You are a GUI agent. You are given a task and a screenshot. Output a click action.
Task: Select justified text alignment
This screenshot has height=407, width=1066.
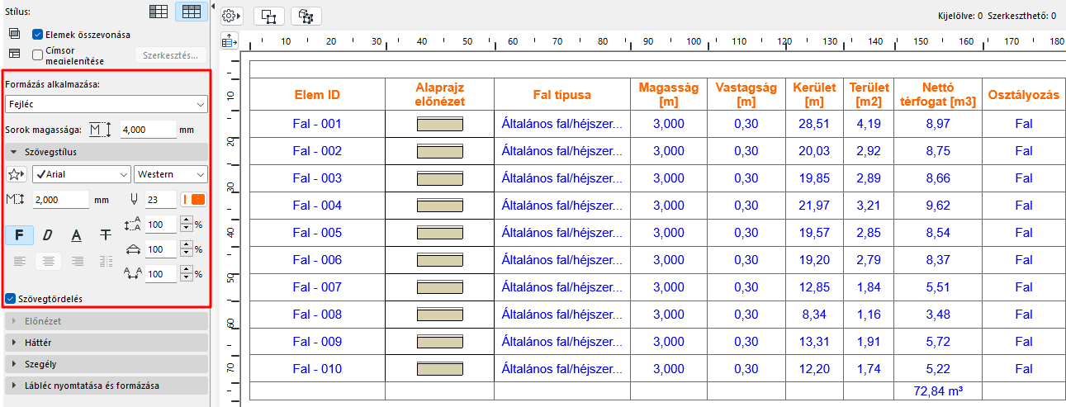pyautogui.click(x=106, y=261)
